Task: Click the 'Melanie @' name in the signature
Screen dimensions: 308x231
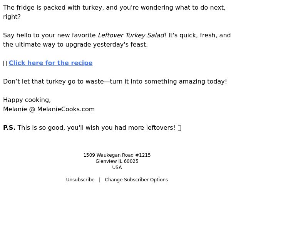Action: [x=19, y=109]
